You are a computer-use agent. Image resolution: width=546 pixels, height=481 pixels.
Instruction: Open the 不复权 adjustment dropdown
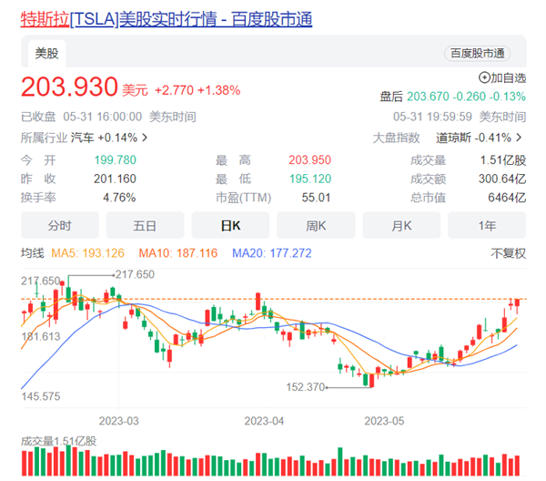[509, 253]
